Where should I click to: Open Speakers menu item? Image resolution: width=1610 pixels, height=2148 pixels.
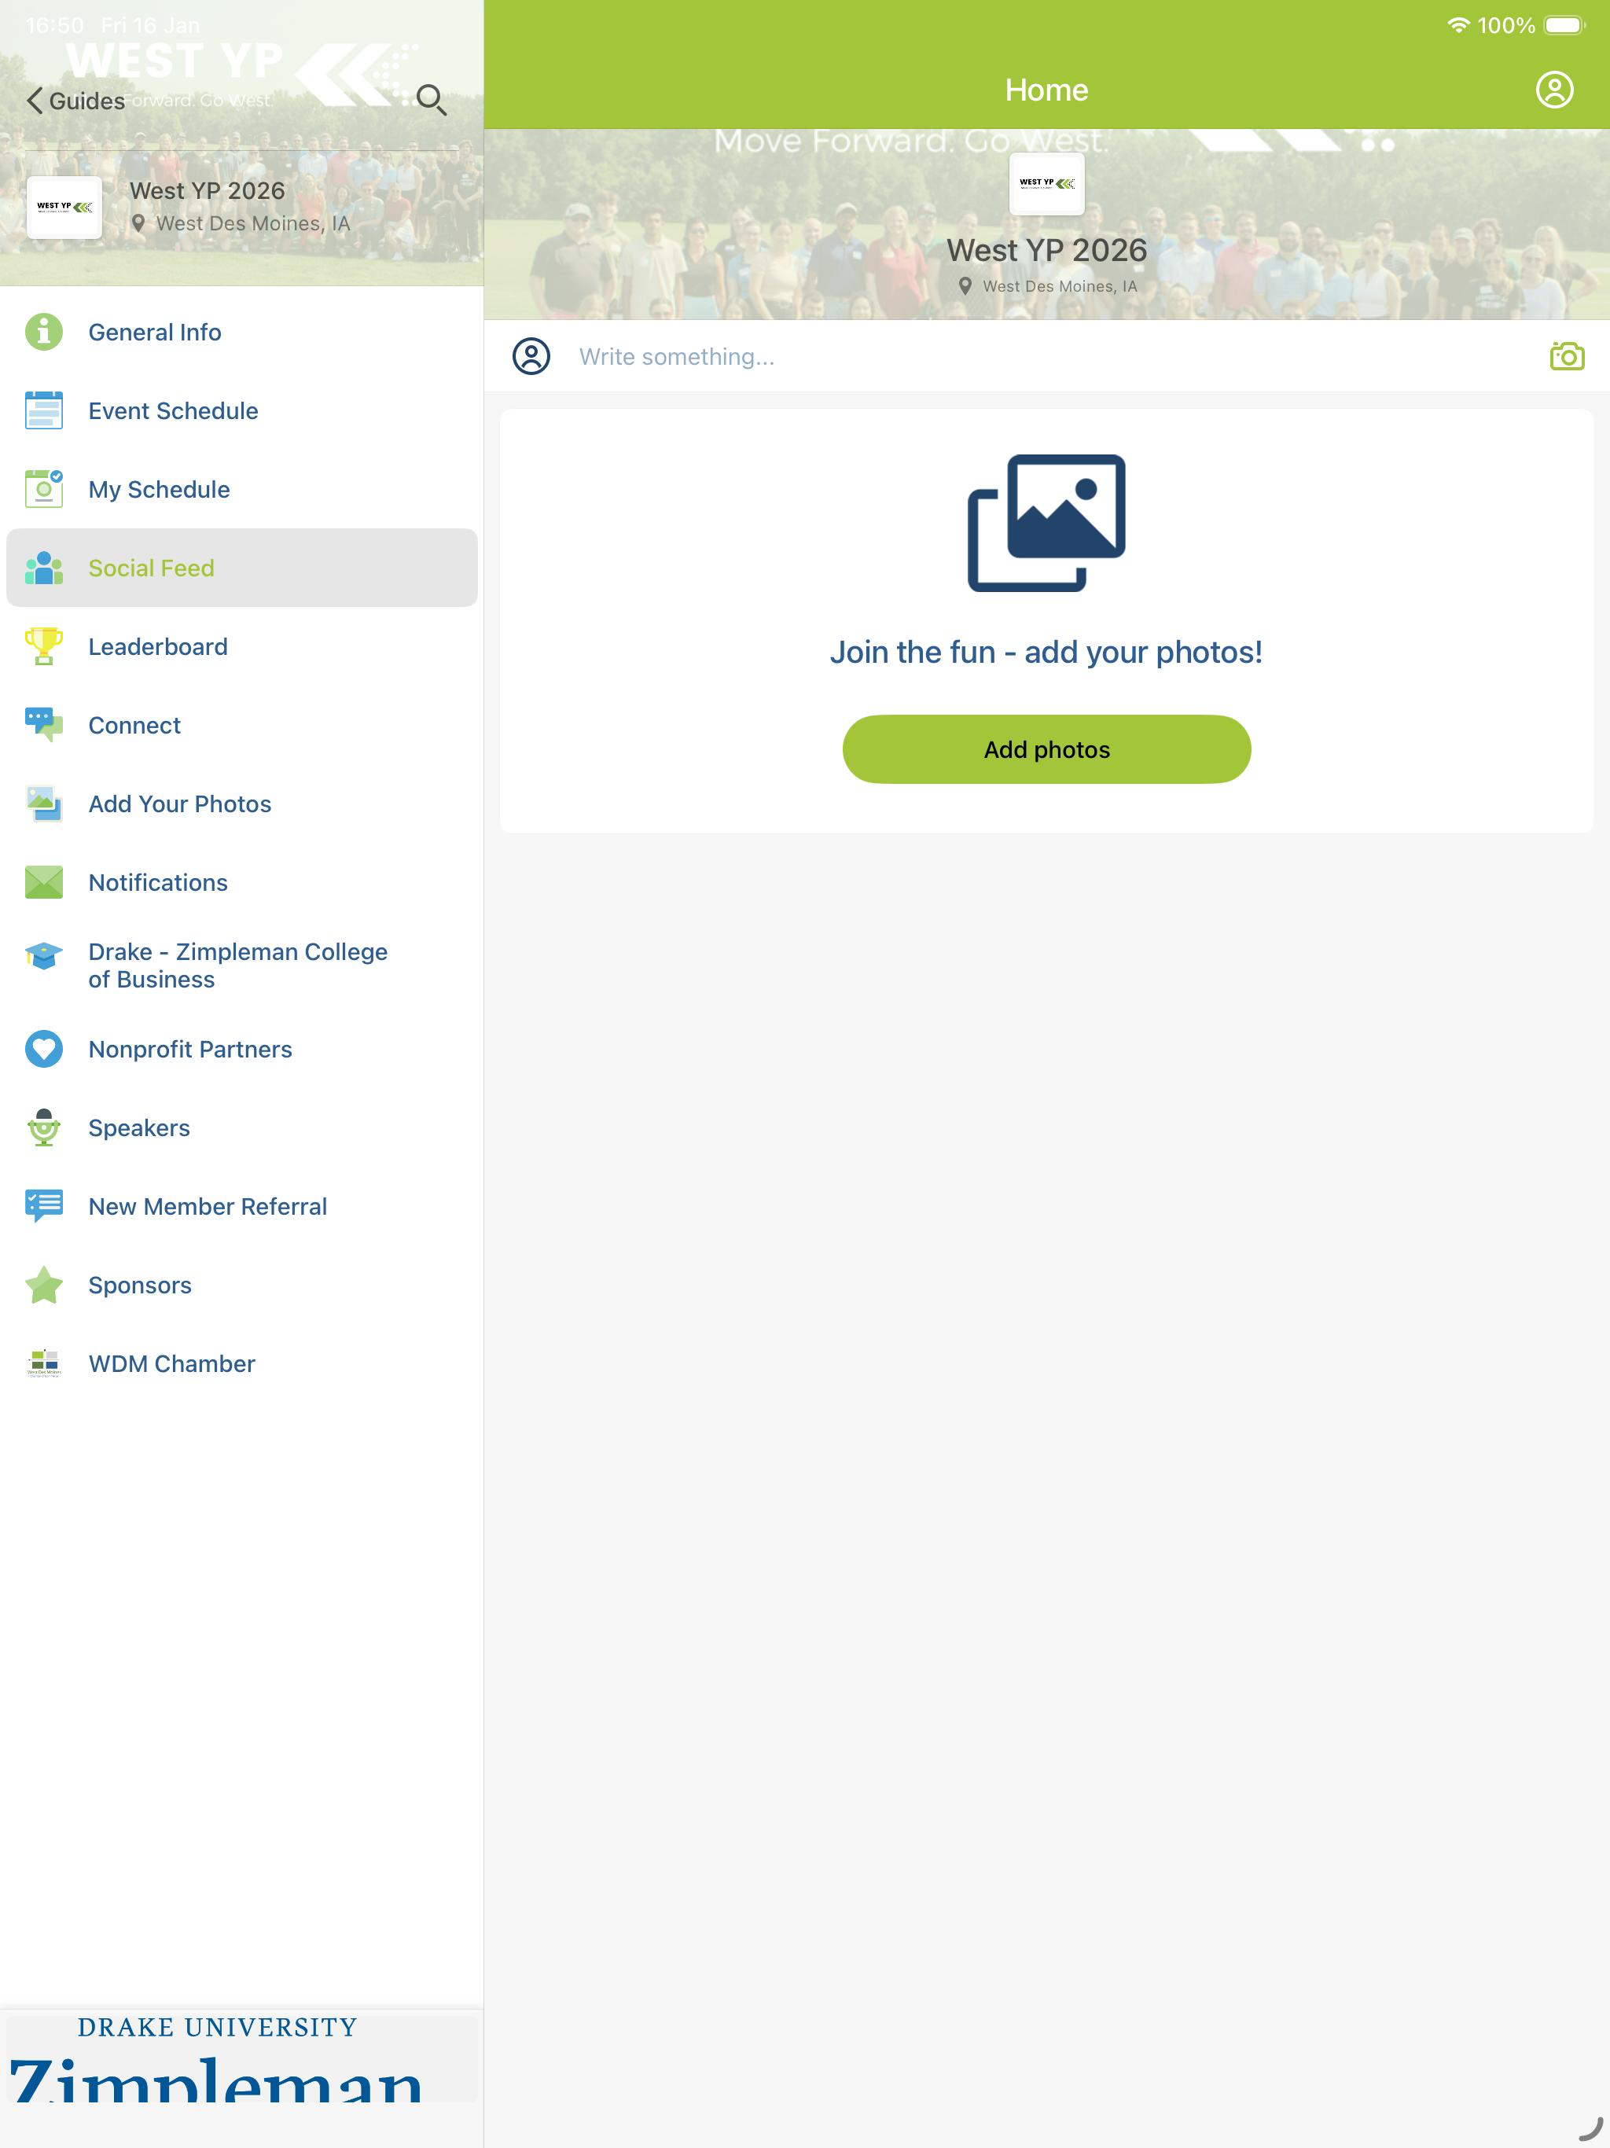[x=242, y=1127]
